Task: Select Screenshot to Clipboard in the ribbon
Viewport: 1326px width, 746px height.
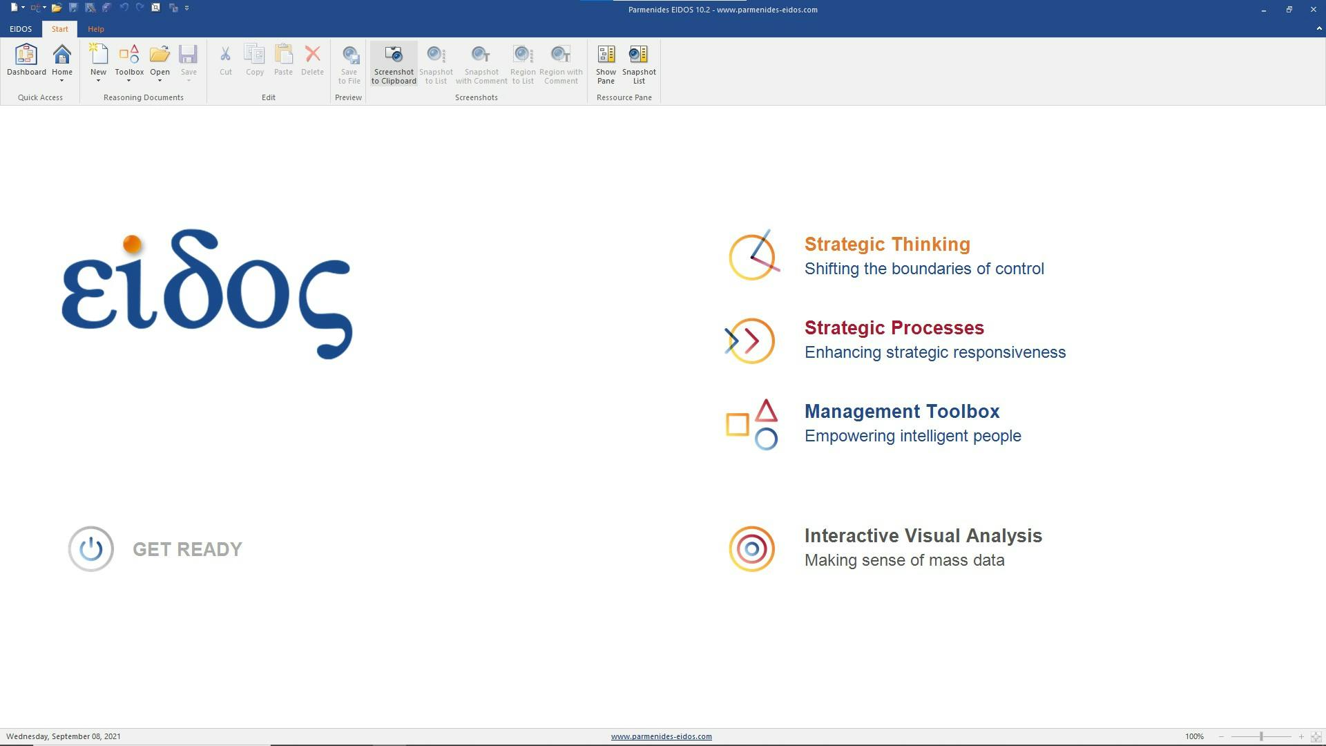Action: pos(393,62)
